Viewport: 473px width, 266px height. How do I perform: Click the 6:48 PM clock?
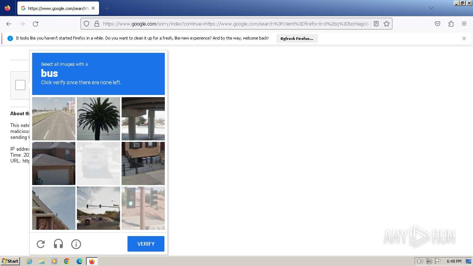454,261
